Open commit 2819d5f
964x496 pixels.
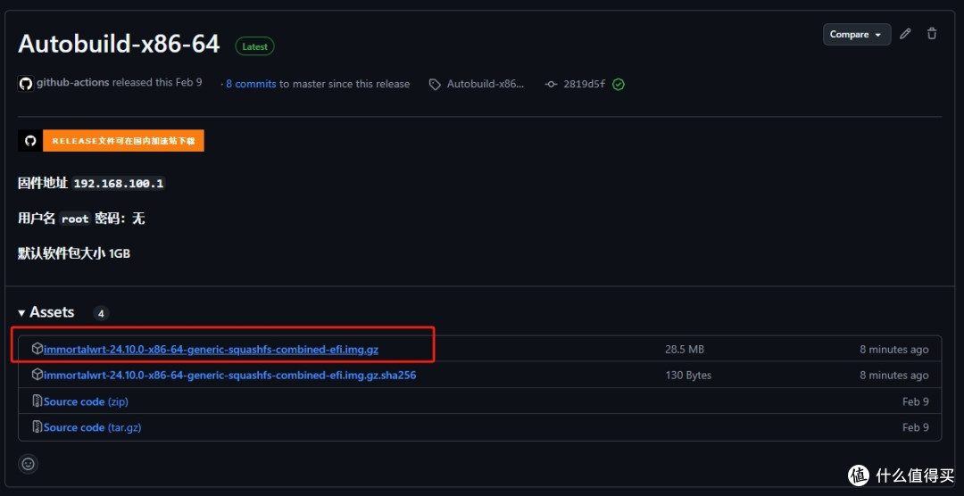[x=584, y=84]
